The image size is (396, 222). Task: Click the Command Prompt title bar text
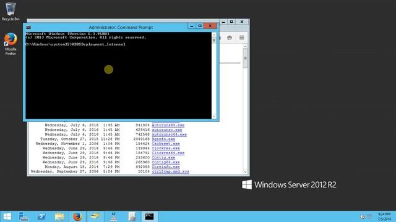(x=121, y=27)
